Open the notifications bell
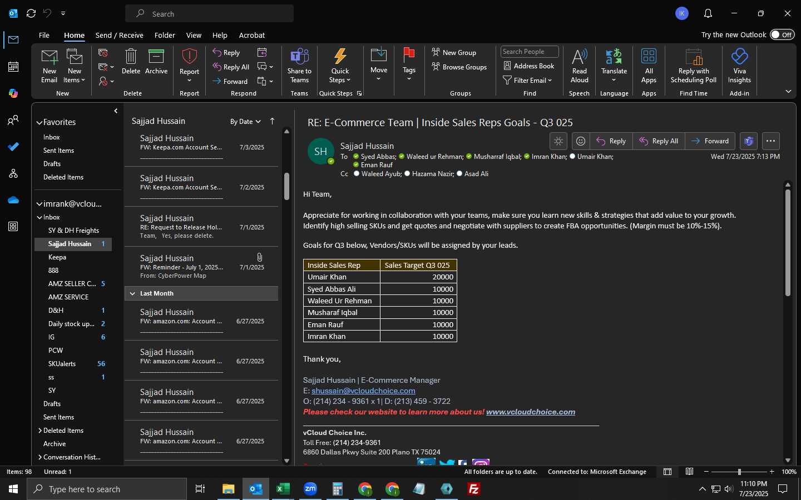This screenshot has height=500, width=801. [708, 13]
